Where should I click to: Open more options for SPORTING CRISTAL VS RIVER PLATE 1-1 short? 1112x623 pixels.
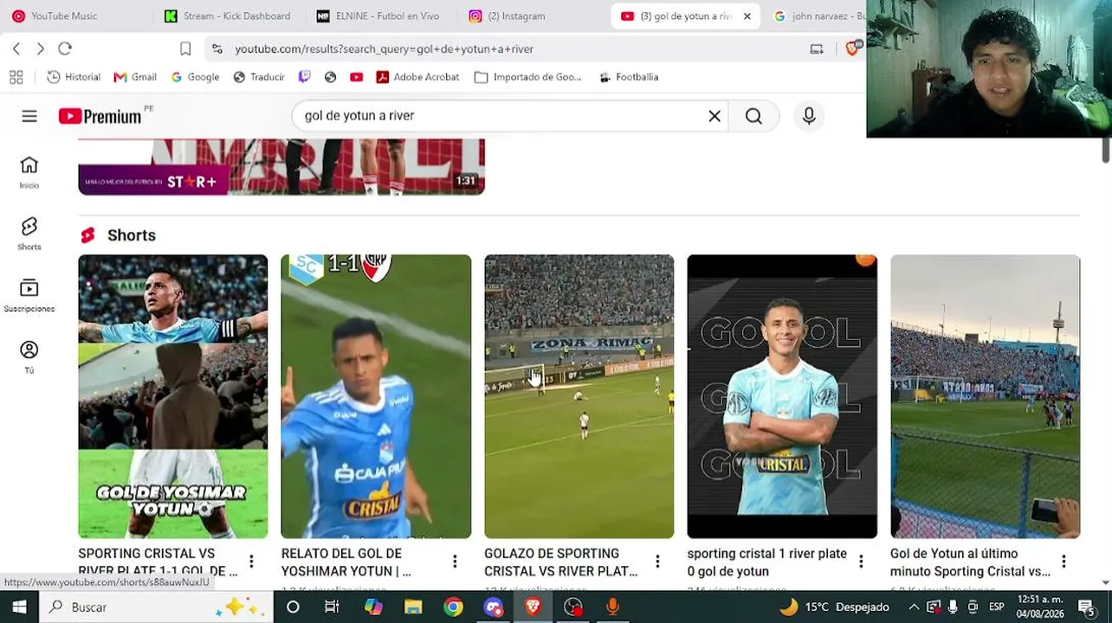251,562
